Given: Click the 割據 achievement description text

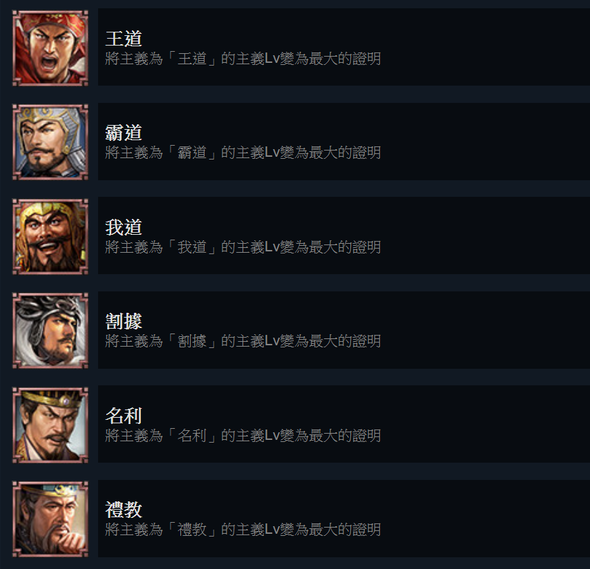Looking at the screenshot, I should pyautogui.click(x=243, y=341).
